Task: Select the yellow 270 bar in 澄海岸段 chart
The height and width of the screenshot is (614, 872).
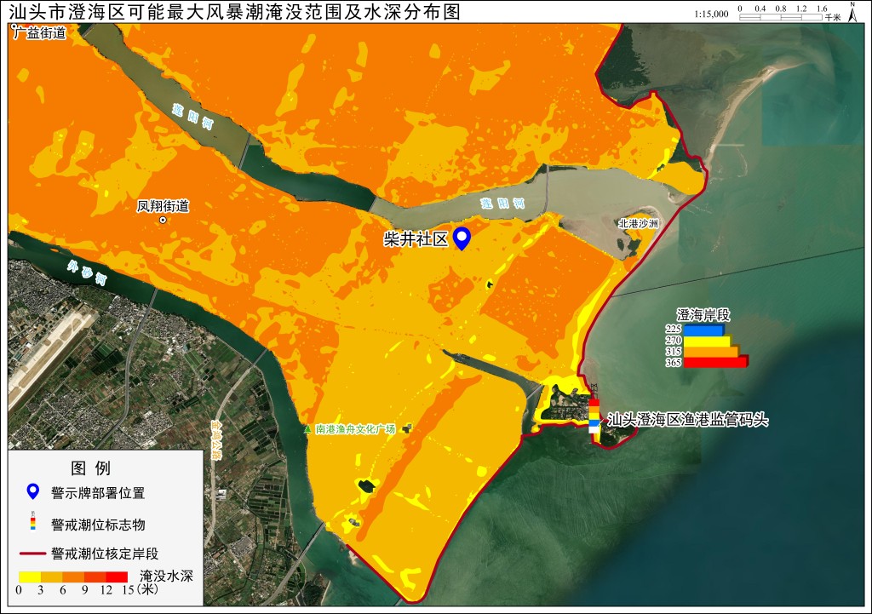Action: pyautogui.click(x=707, y=341)
